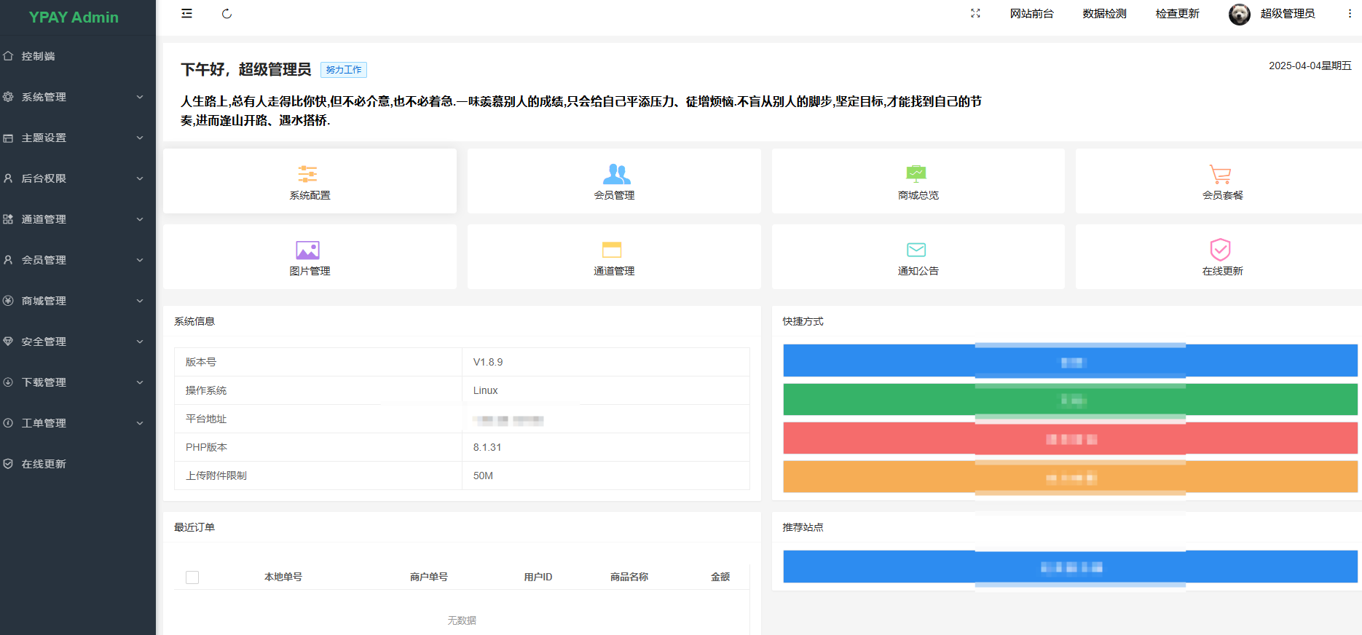The width and height of the screenshot is (1362, 635).
Task: Expand 工单管理 submenu chevron
Action: click(x=140, y=423)
